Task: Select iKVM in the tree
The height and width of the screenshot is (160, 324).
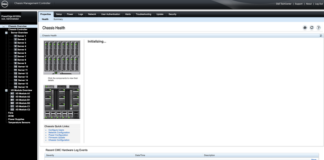Action: tap(11, 116)
